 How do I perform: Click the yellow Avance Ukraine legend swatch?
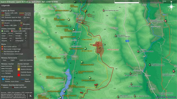pos(19,69)
